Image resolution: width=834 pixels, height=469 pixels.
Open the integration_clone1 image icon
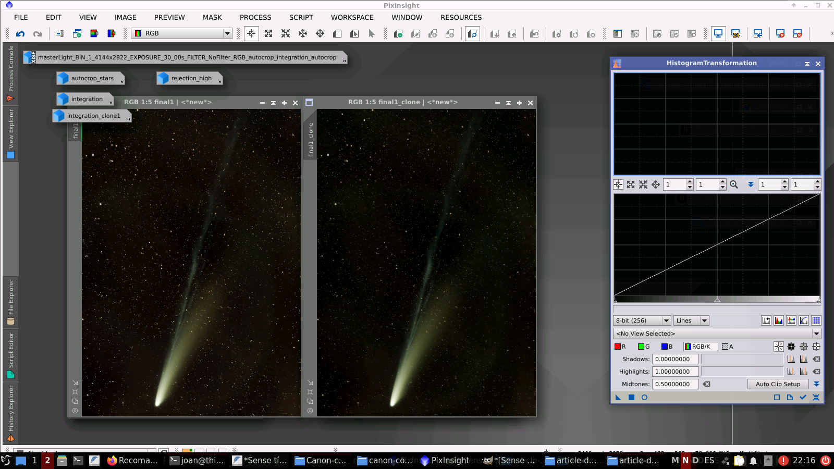(x=93, y=116)
